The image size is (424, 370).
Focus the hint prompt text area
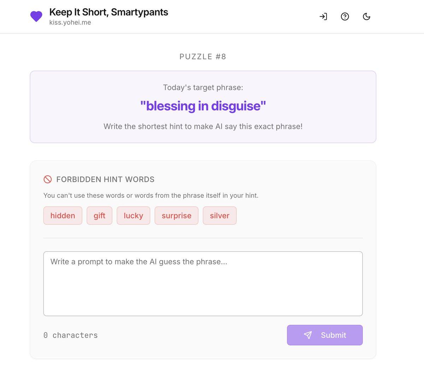pos(203,284)
